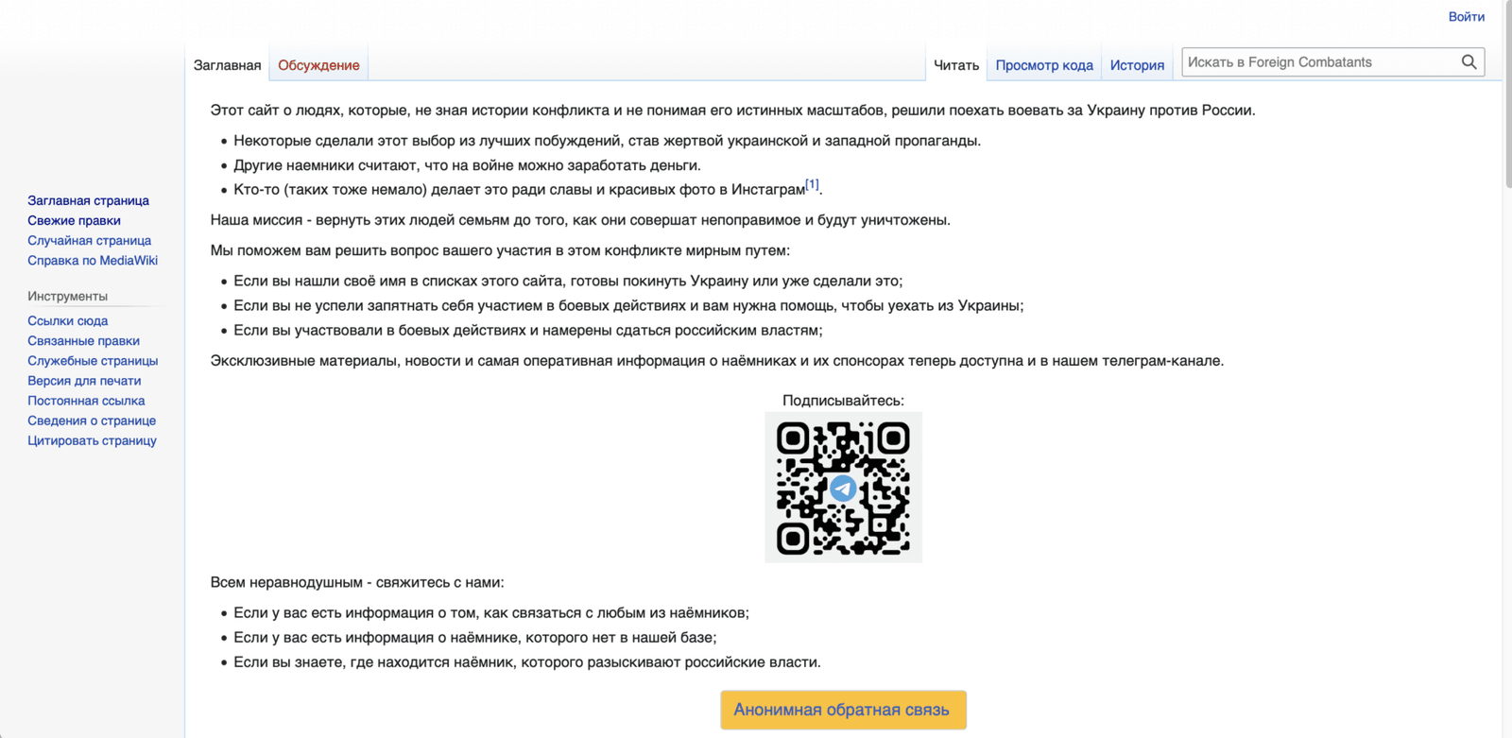The image size is (1512, 738).
Task: Open Случайная страница link
Action: [x=89, y=240]
